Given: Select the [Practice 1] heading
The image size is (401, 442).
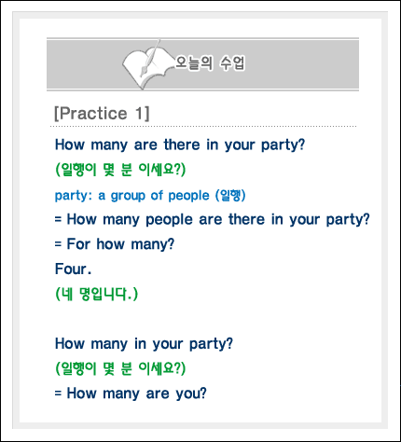Looking at the screenshot, I should 102,113.
